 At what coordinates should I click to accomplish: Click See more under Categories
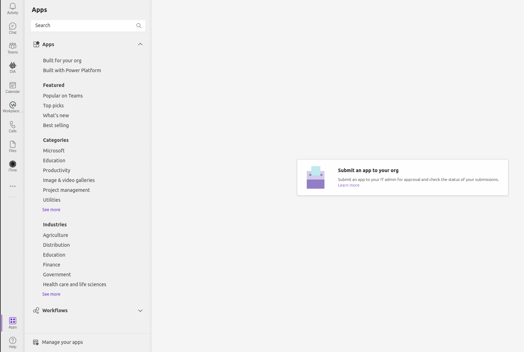pyautogui.click(x=51, y=210)
